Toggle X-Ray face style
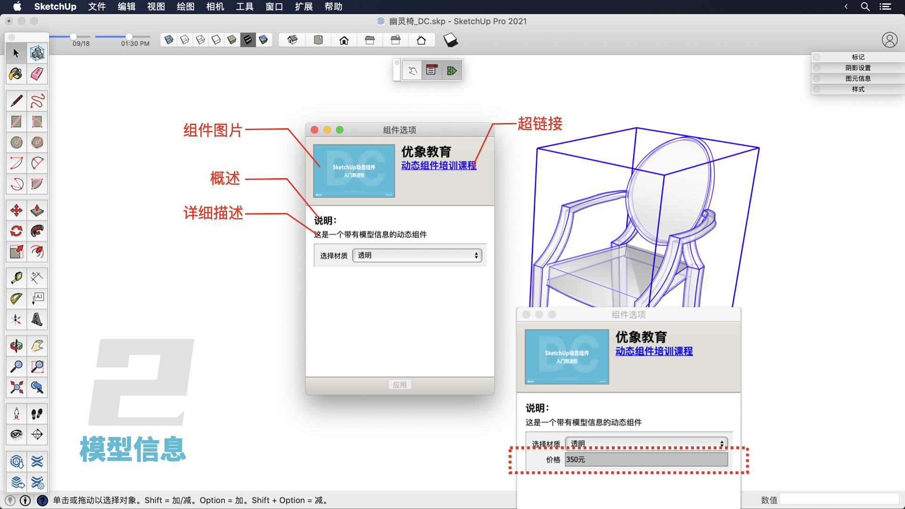 click(x=169, y=40)
